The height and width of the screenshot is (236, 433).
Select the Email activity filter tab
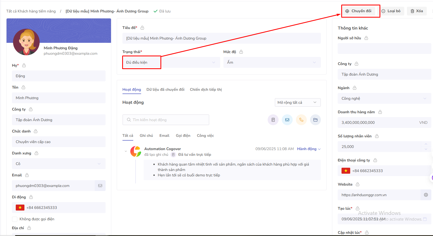click(x=164, y=135)
